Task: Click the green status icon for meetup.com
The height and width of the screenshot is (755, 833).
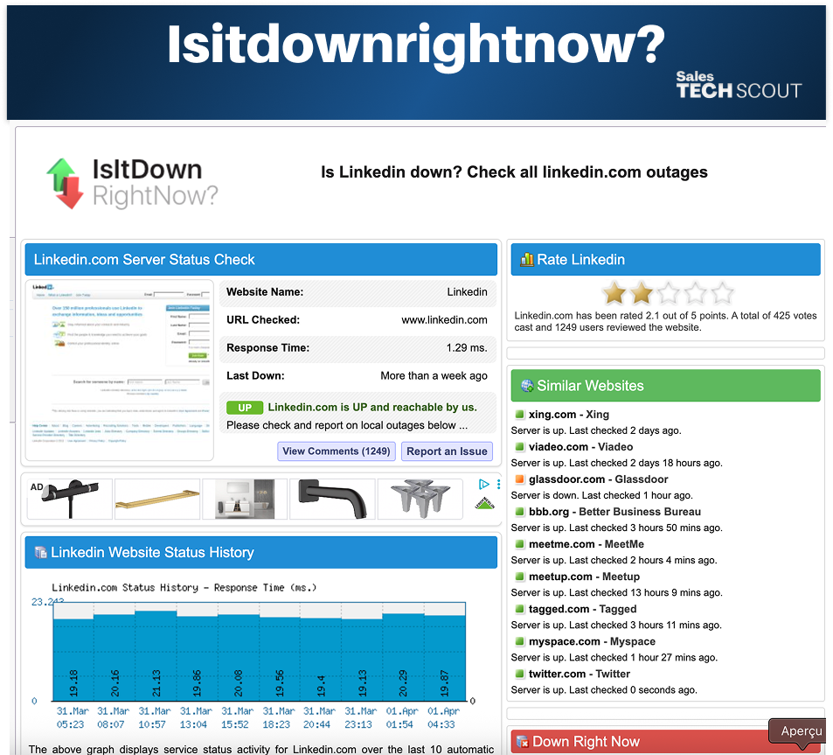Action: point(519,577)
